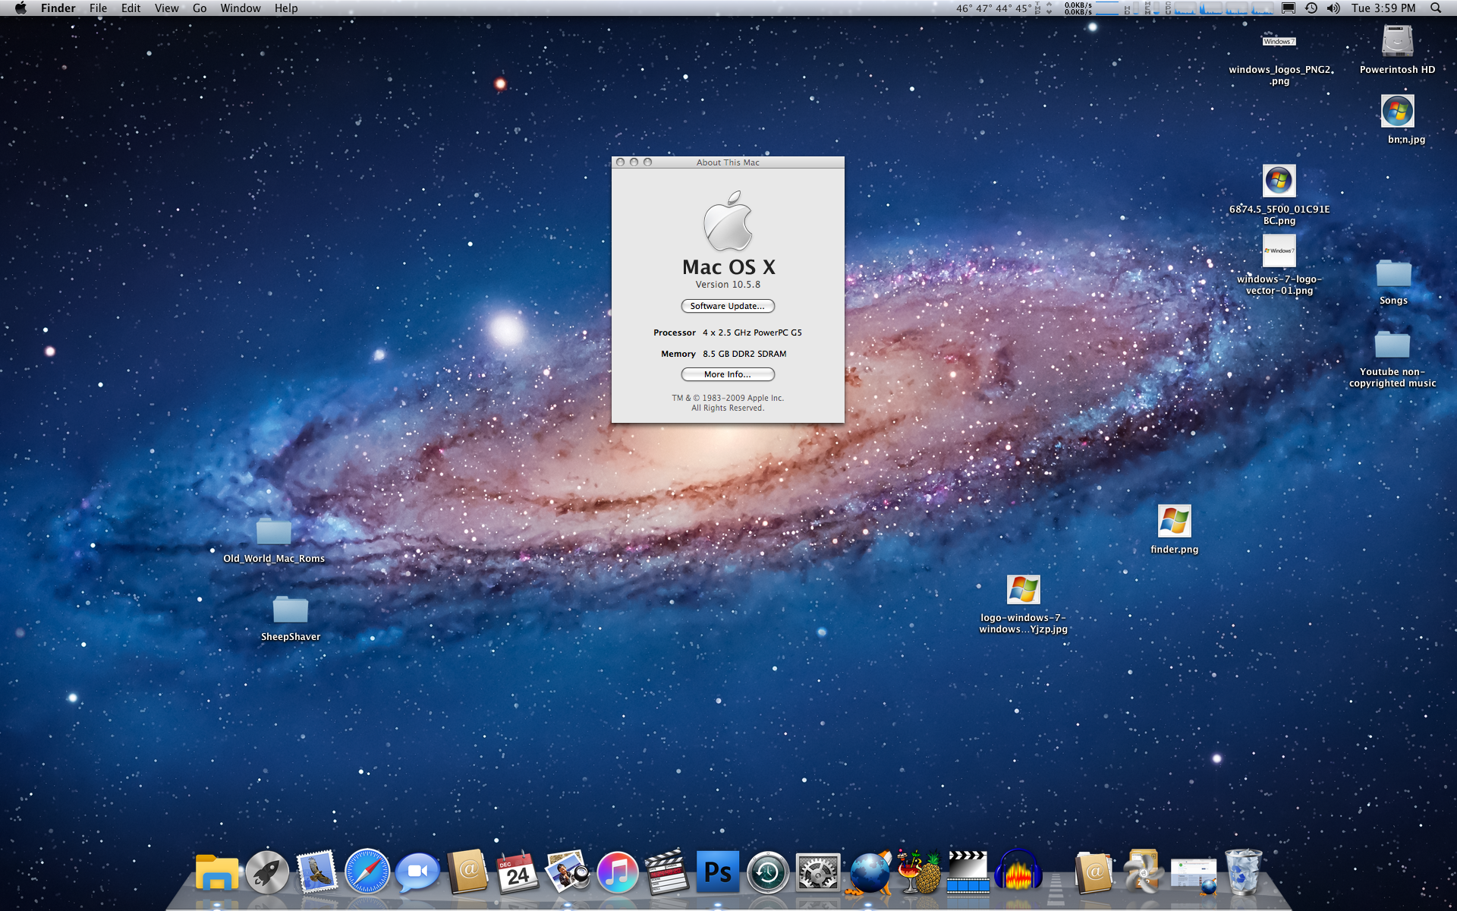Image resolution: width=1457 pixels, height=911 pixels.
Task: Open HandBrake pineapple cocktail icon in Dock
Action: (918, 872)
